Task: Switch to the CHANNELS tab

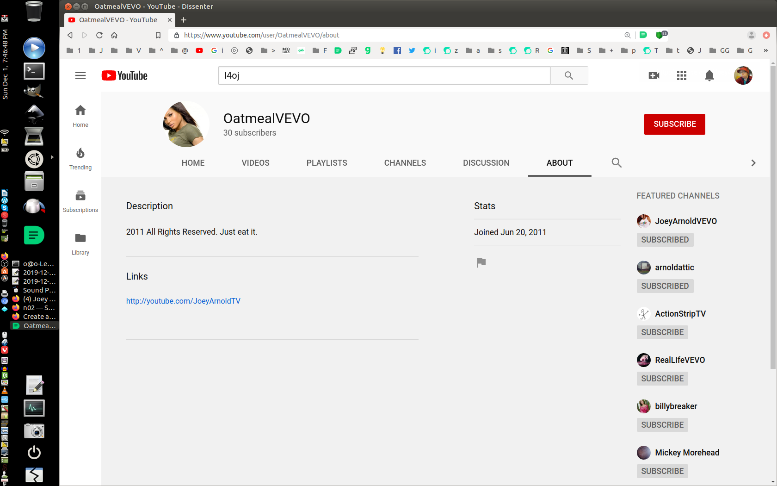Action: 405,163
